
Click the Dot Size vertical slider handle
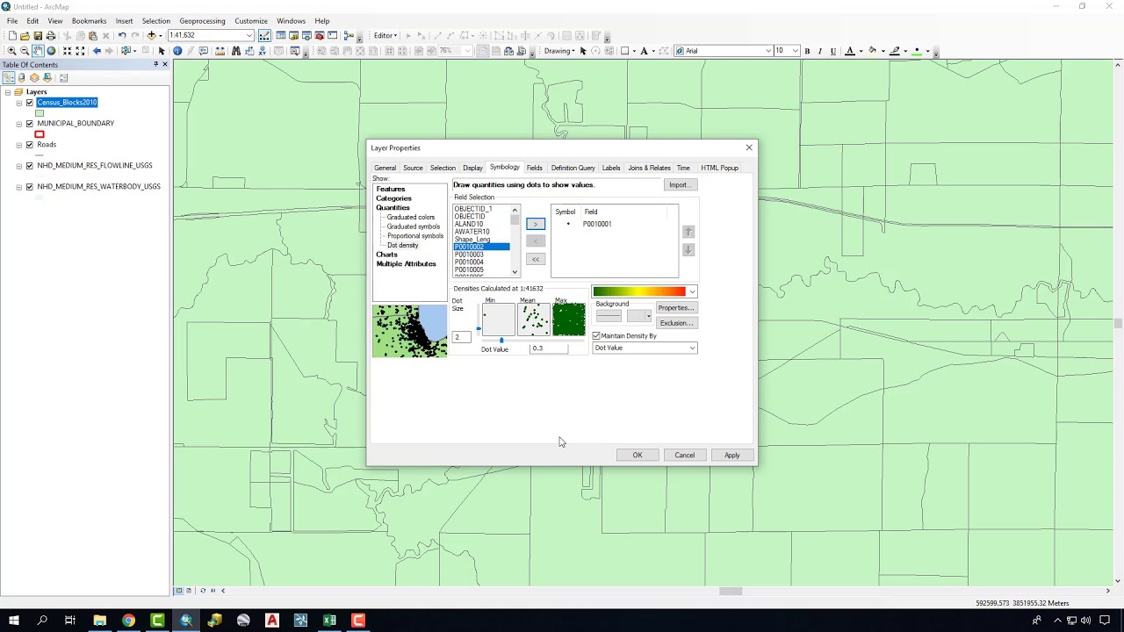479,329
